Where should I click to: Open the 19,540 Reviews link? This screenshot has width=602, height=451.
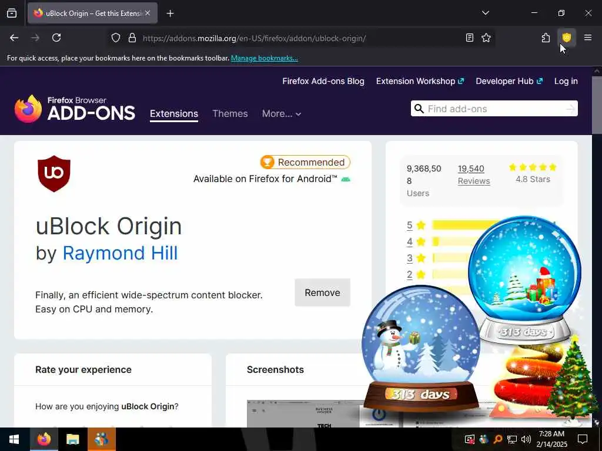(474, 175)
